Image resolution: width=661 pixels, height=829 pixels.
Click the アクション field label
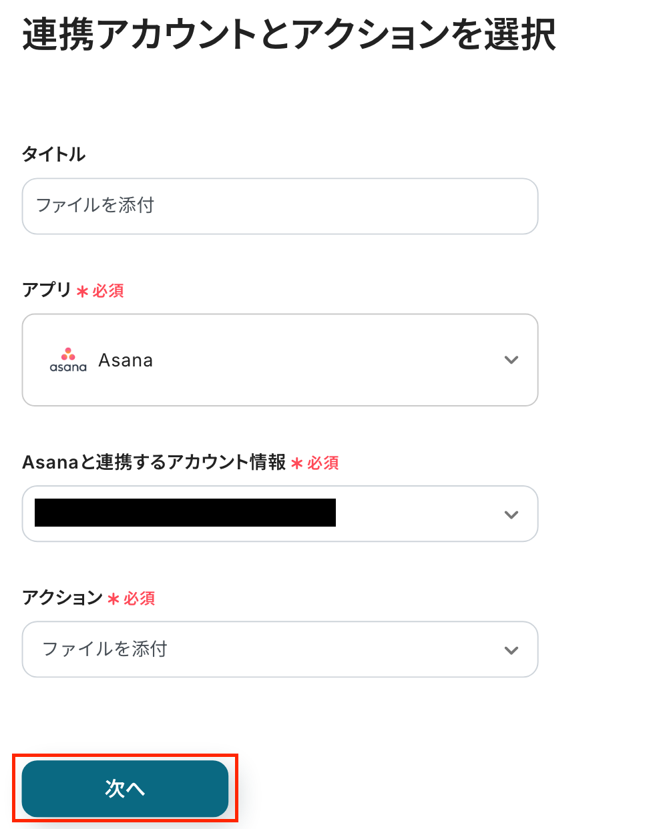click(x=62, y=597)
